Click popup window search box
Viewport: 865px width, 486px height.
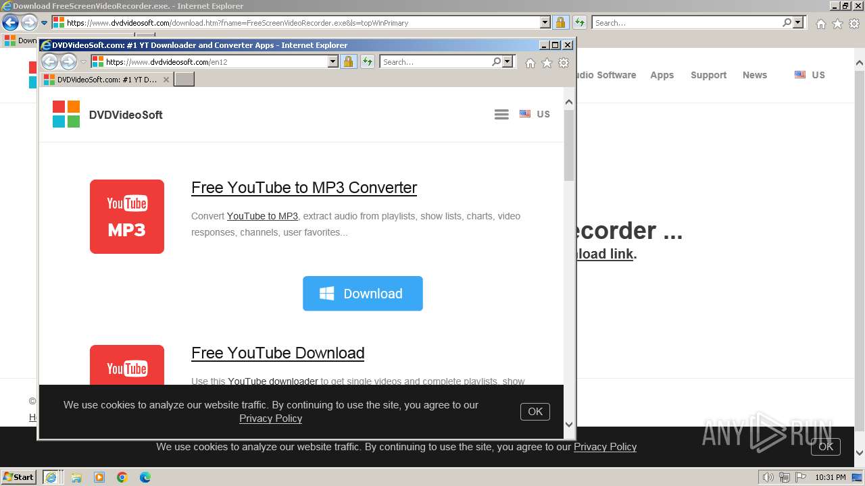coord(436,61)
